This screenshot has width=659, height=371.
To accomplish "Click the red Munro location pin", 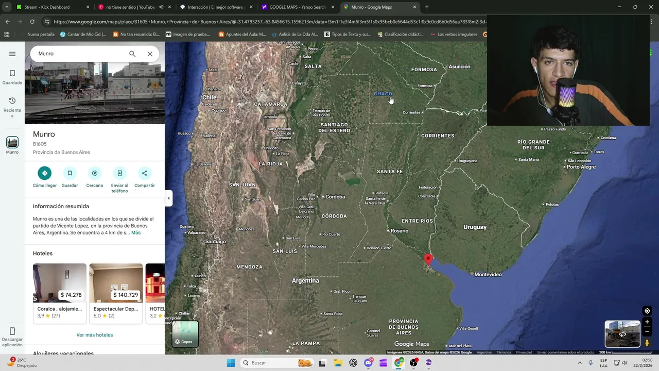I will click(x=428, y=259).
